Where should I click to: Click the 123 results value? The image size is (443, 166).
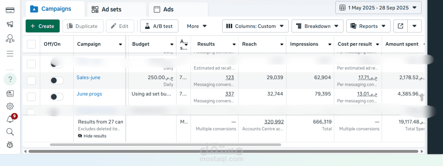point(230,78)
